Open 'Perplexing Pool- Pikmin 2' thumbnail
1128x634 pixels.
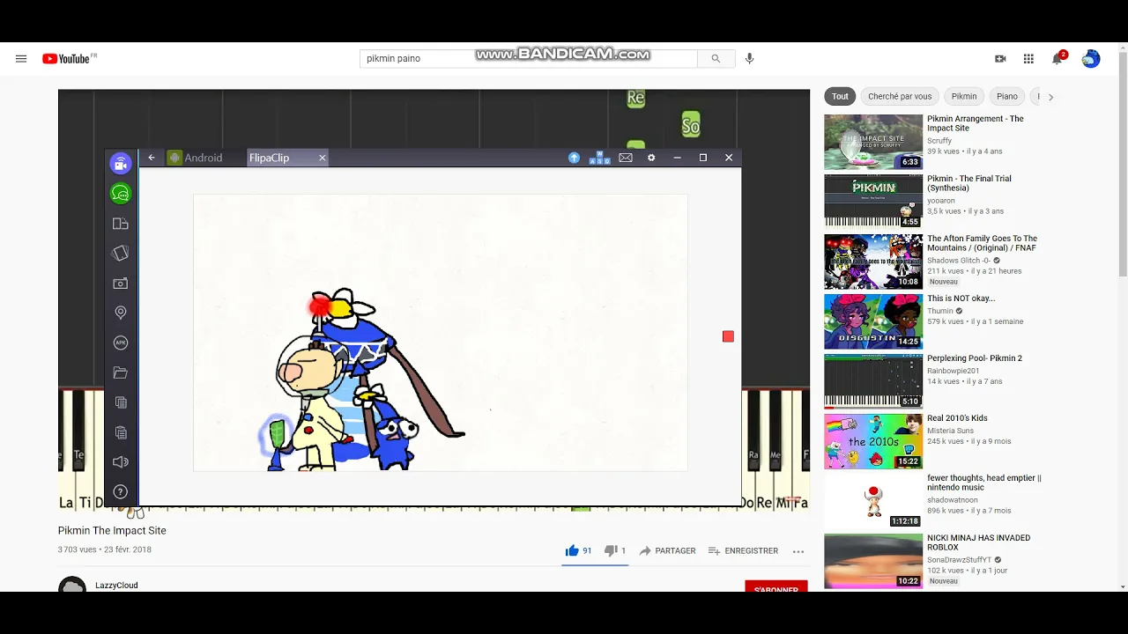coord(873,381)
